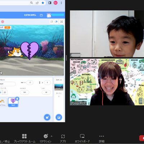
Task: Click the red stop sign button
Action: click(x=3, y=22)
